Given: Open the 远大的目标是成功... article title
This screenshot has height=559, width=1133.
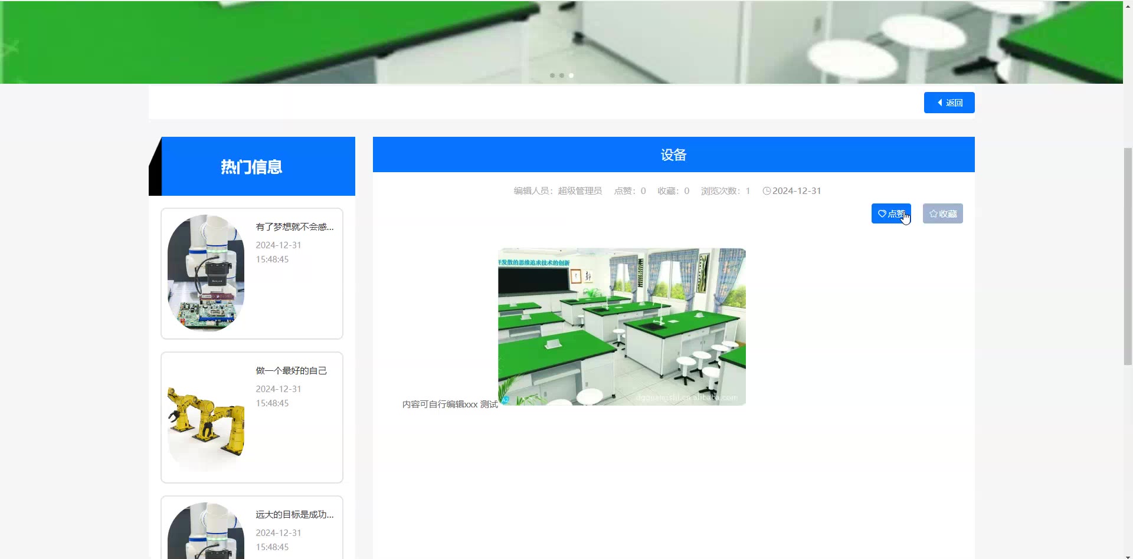Looking at the screenshot, I should 294,515.
